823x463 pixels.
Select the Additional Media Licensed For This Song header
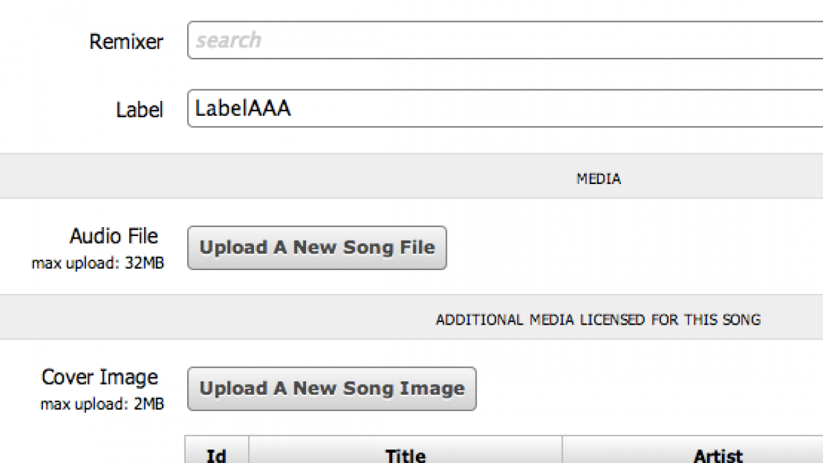click(x=598, y=320)
